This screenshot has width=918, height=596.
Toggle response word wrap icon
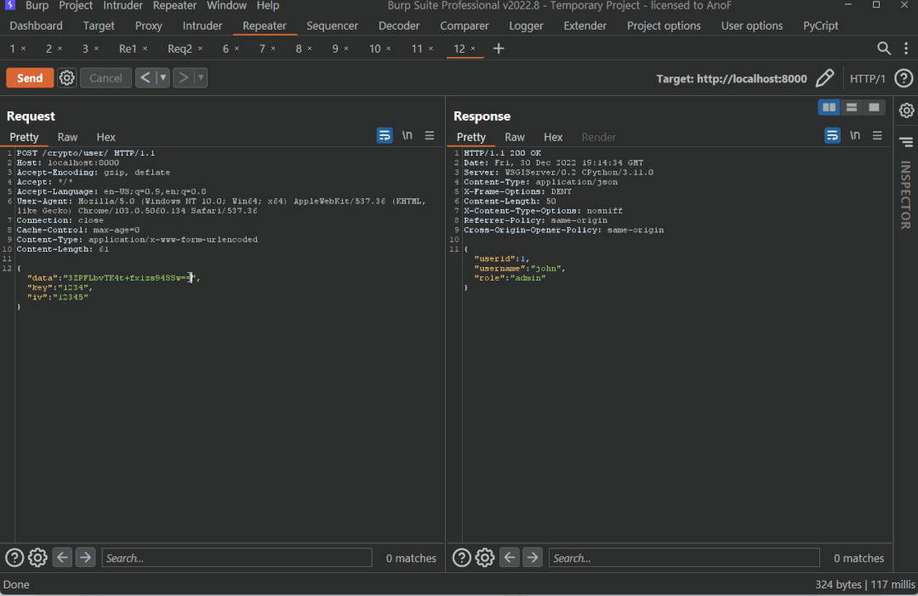pyautogui.click(x=832, y=136)
